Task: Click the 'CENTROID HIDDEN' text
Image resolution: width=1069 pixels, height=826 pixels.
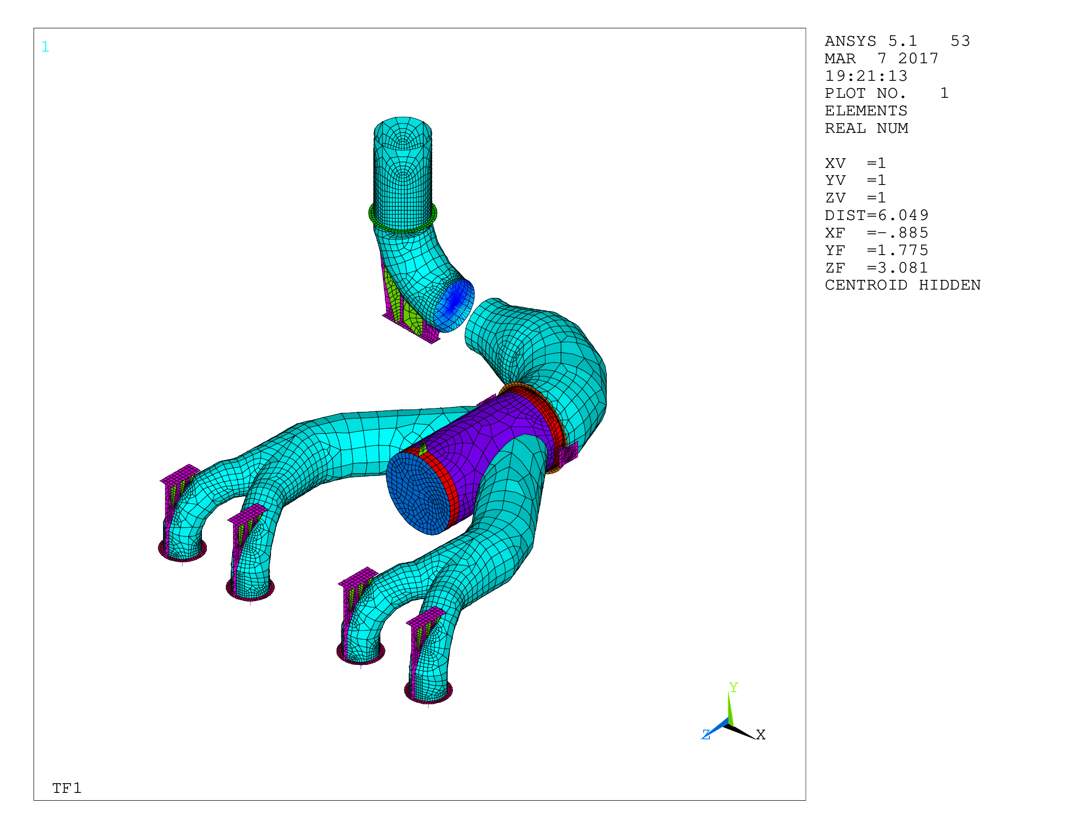Action: (903, 285)
